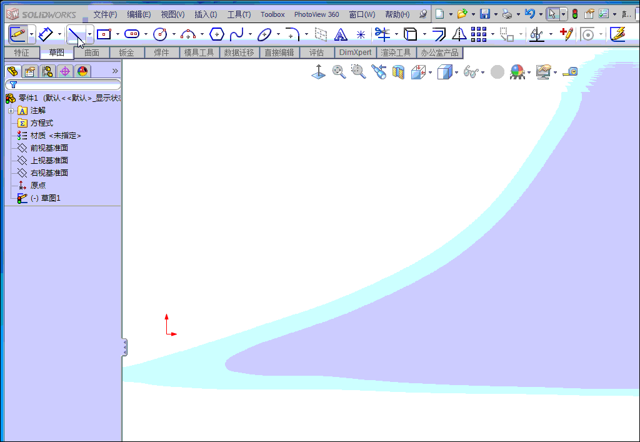Click the FeatureManager panel collapse handle
Viewport: 640px width, 442px height.
coord(124,348)
